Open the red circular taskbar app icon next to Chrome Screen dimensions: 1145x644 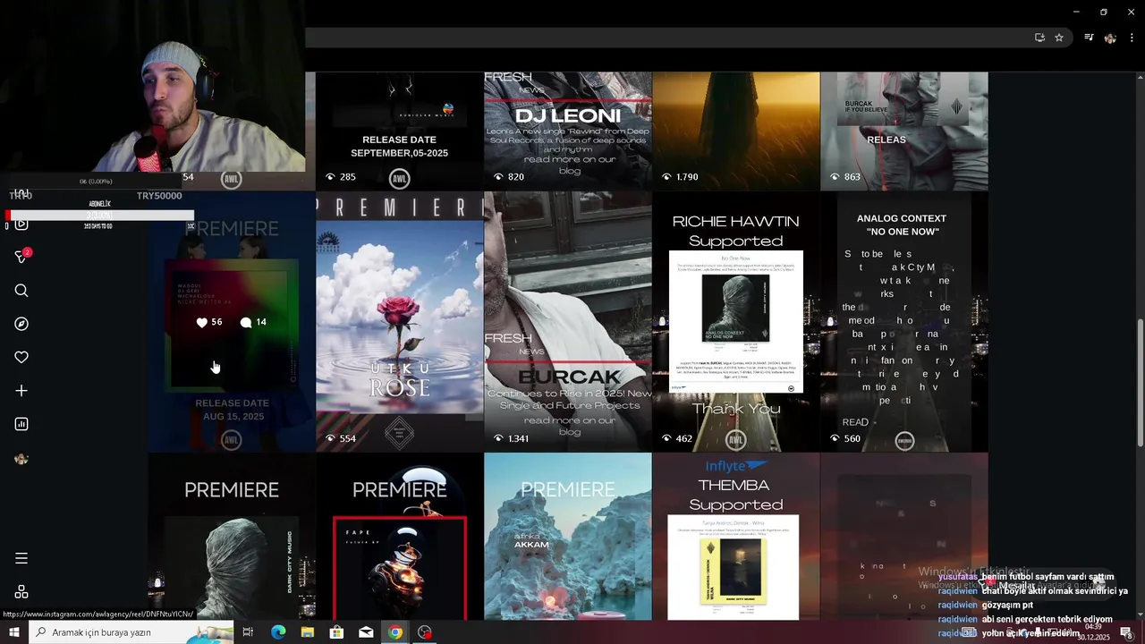(425, 632)
